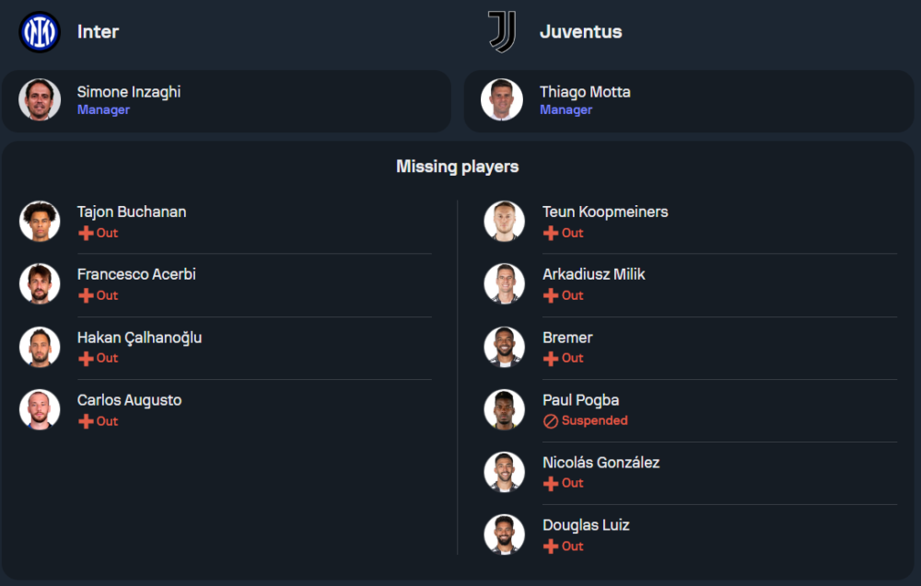
Task: Click the Thiago Motta name text
Action: coord(585,92)
